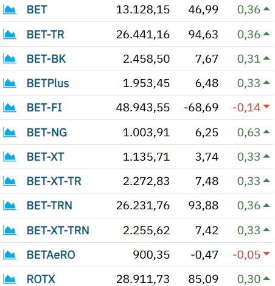This screenshot has height=286, width=275.
Task: Open chart icon for BET index
Action: click(10, 10)
